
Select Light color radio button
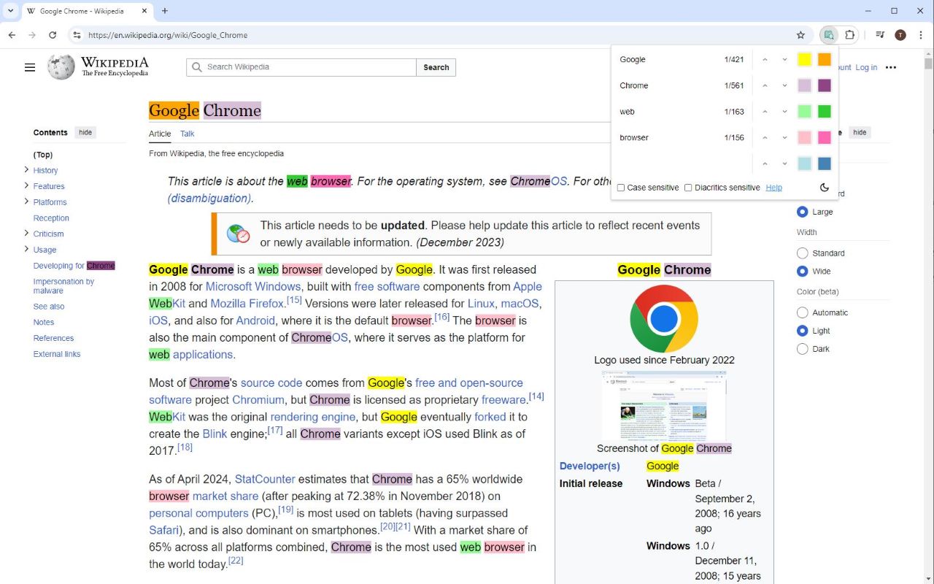click(x=803, y=331)
